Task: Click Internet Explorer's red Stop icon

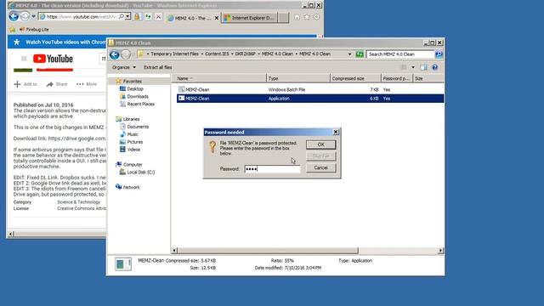Action: coord(159,17)
